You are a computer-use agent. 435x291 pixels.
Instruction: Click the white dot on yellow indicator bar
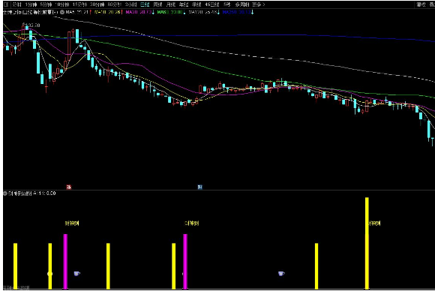click(50, 274)
